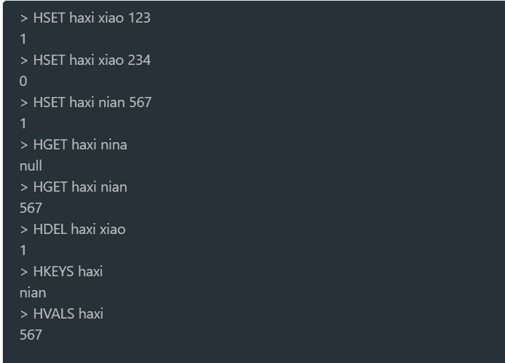Click the "HKEYS haxi" command line
Screen dimensions: 505x363
61,272
